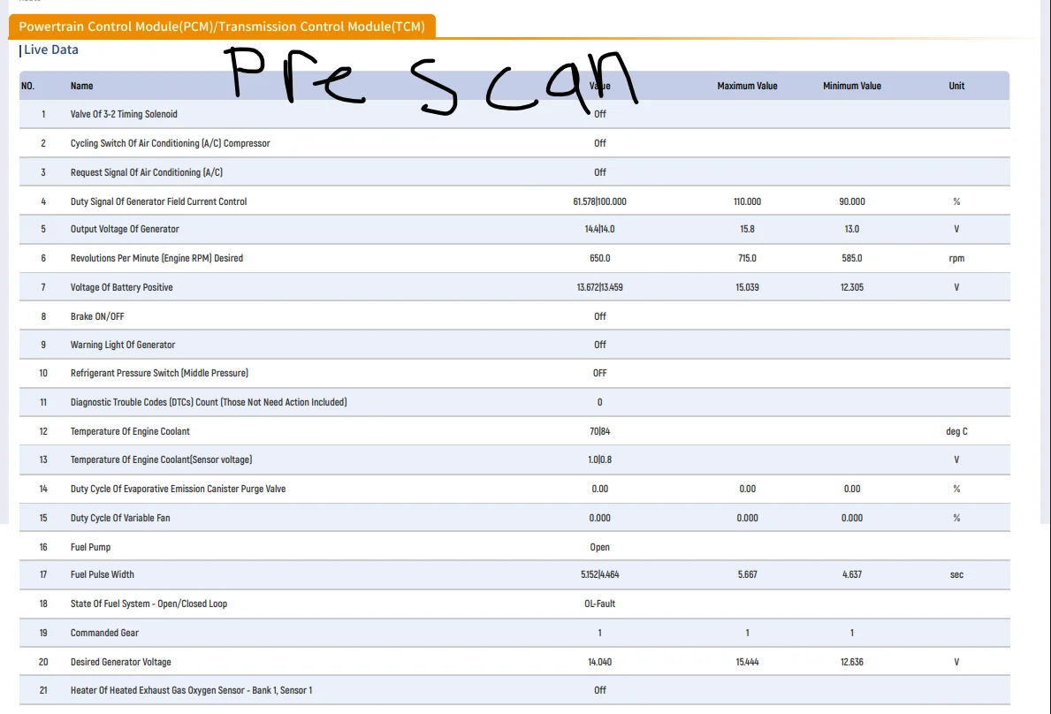Click the Output Voltage Of Generator row name
The image size is (1051, 714).
pos(125,229)
